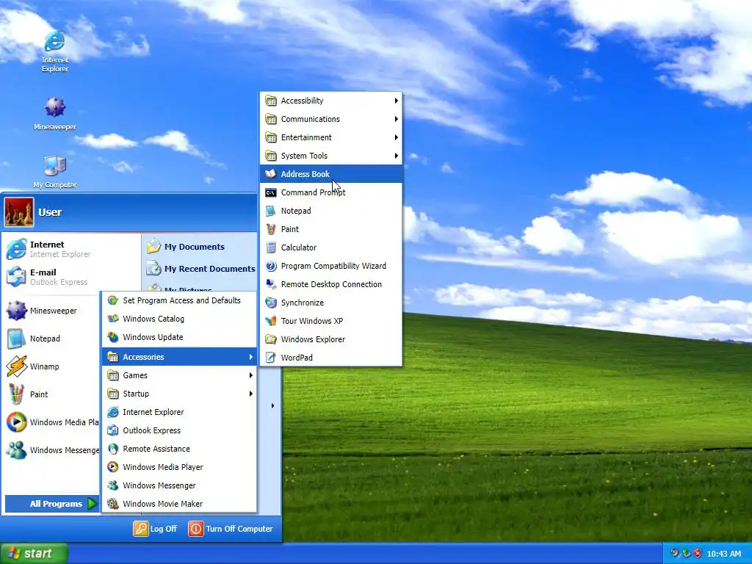
Task: Expand the System Tools submenu arrow
Action: click(x=396, y=156)
